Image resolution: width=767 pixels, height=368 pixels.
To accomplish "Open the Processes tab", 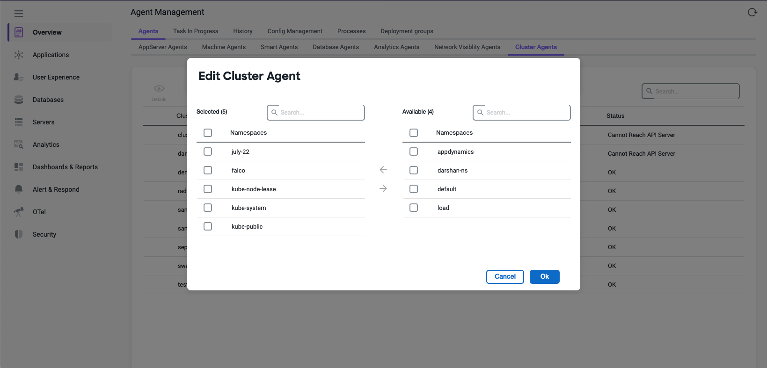I will pos(351,31).
